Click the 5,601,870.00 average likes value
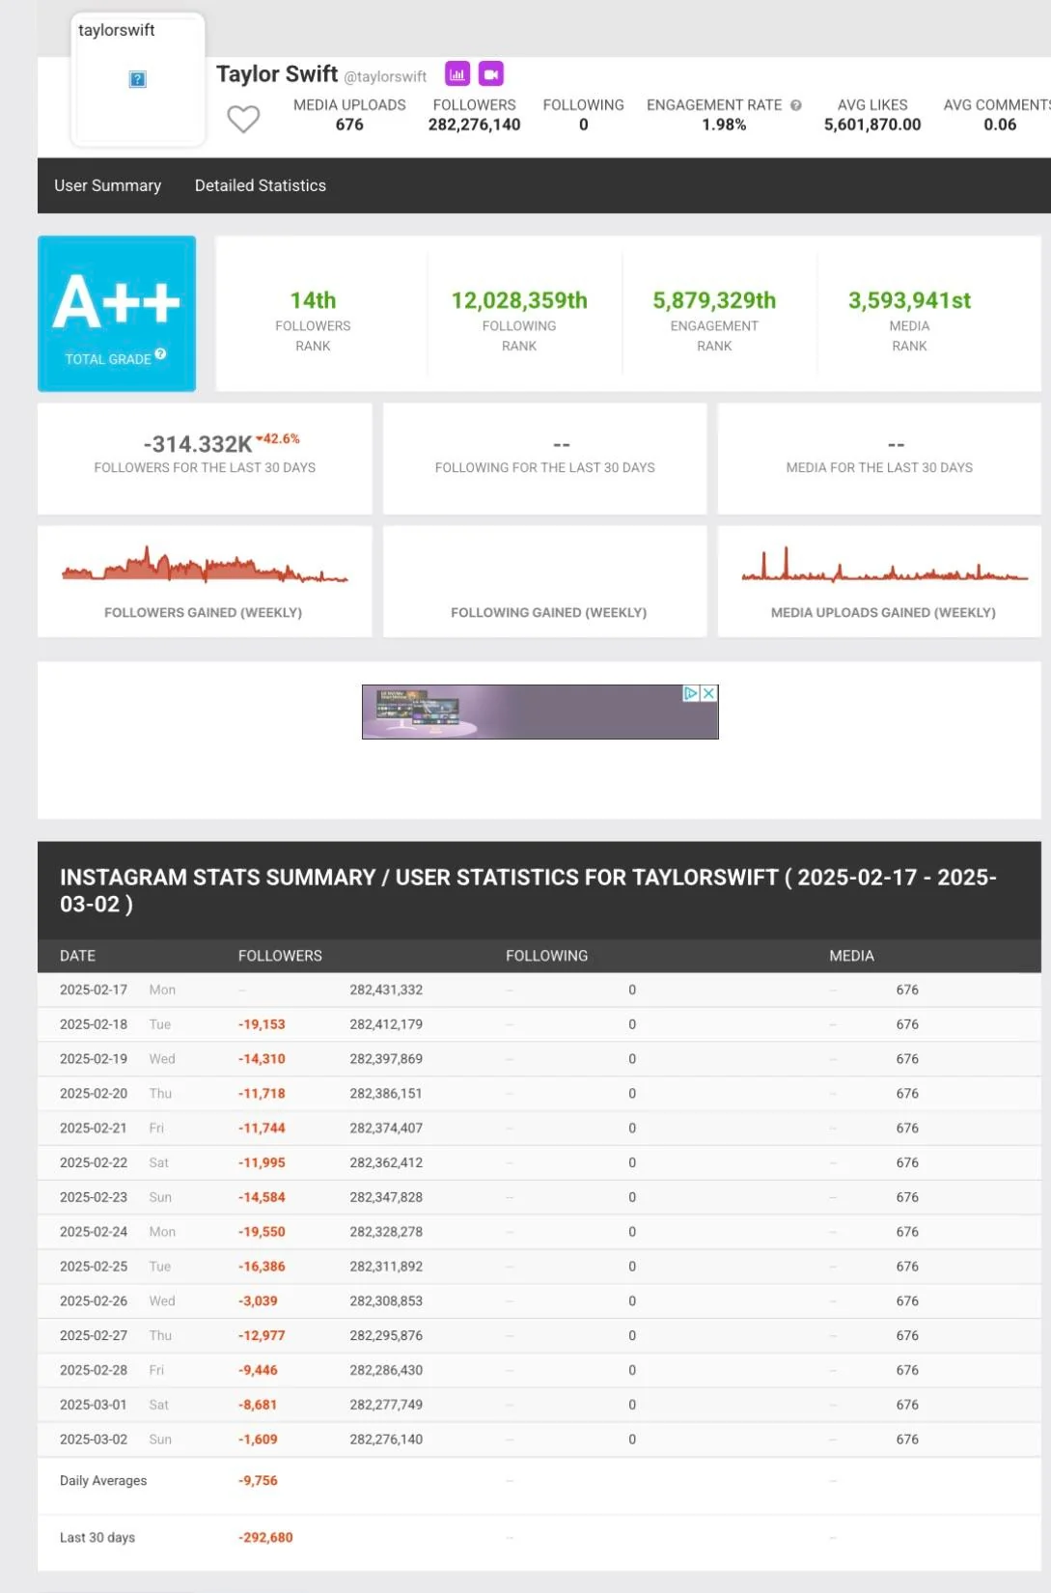The image size is (1051, 1593). tap(872, 125)
